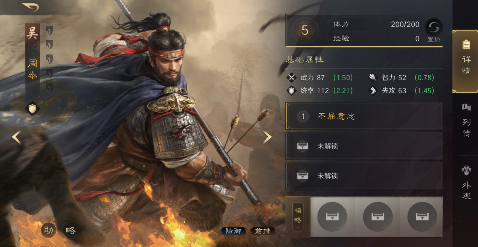Tap the shield defense type icon
Screen dimensions: 478x247
(x=32, y=109)
